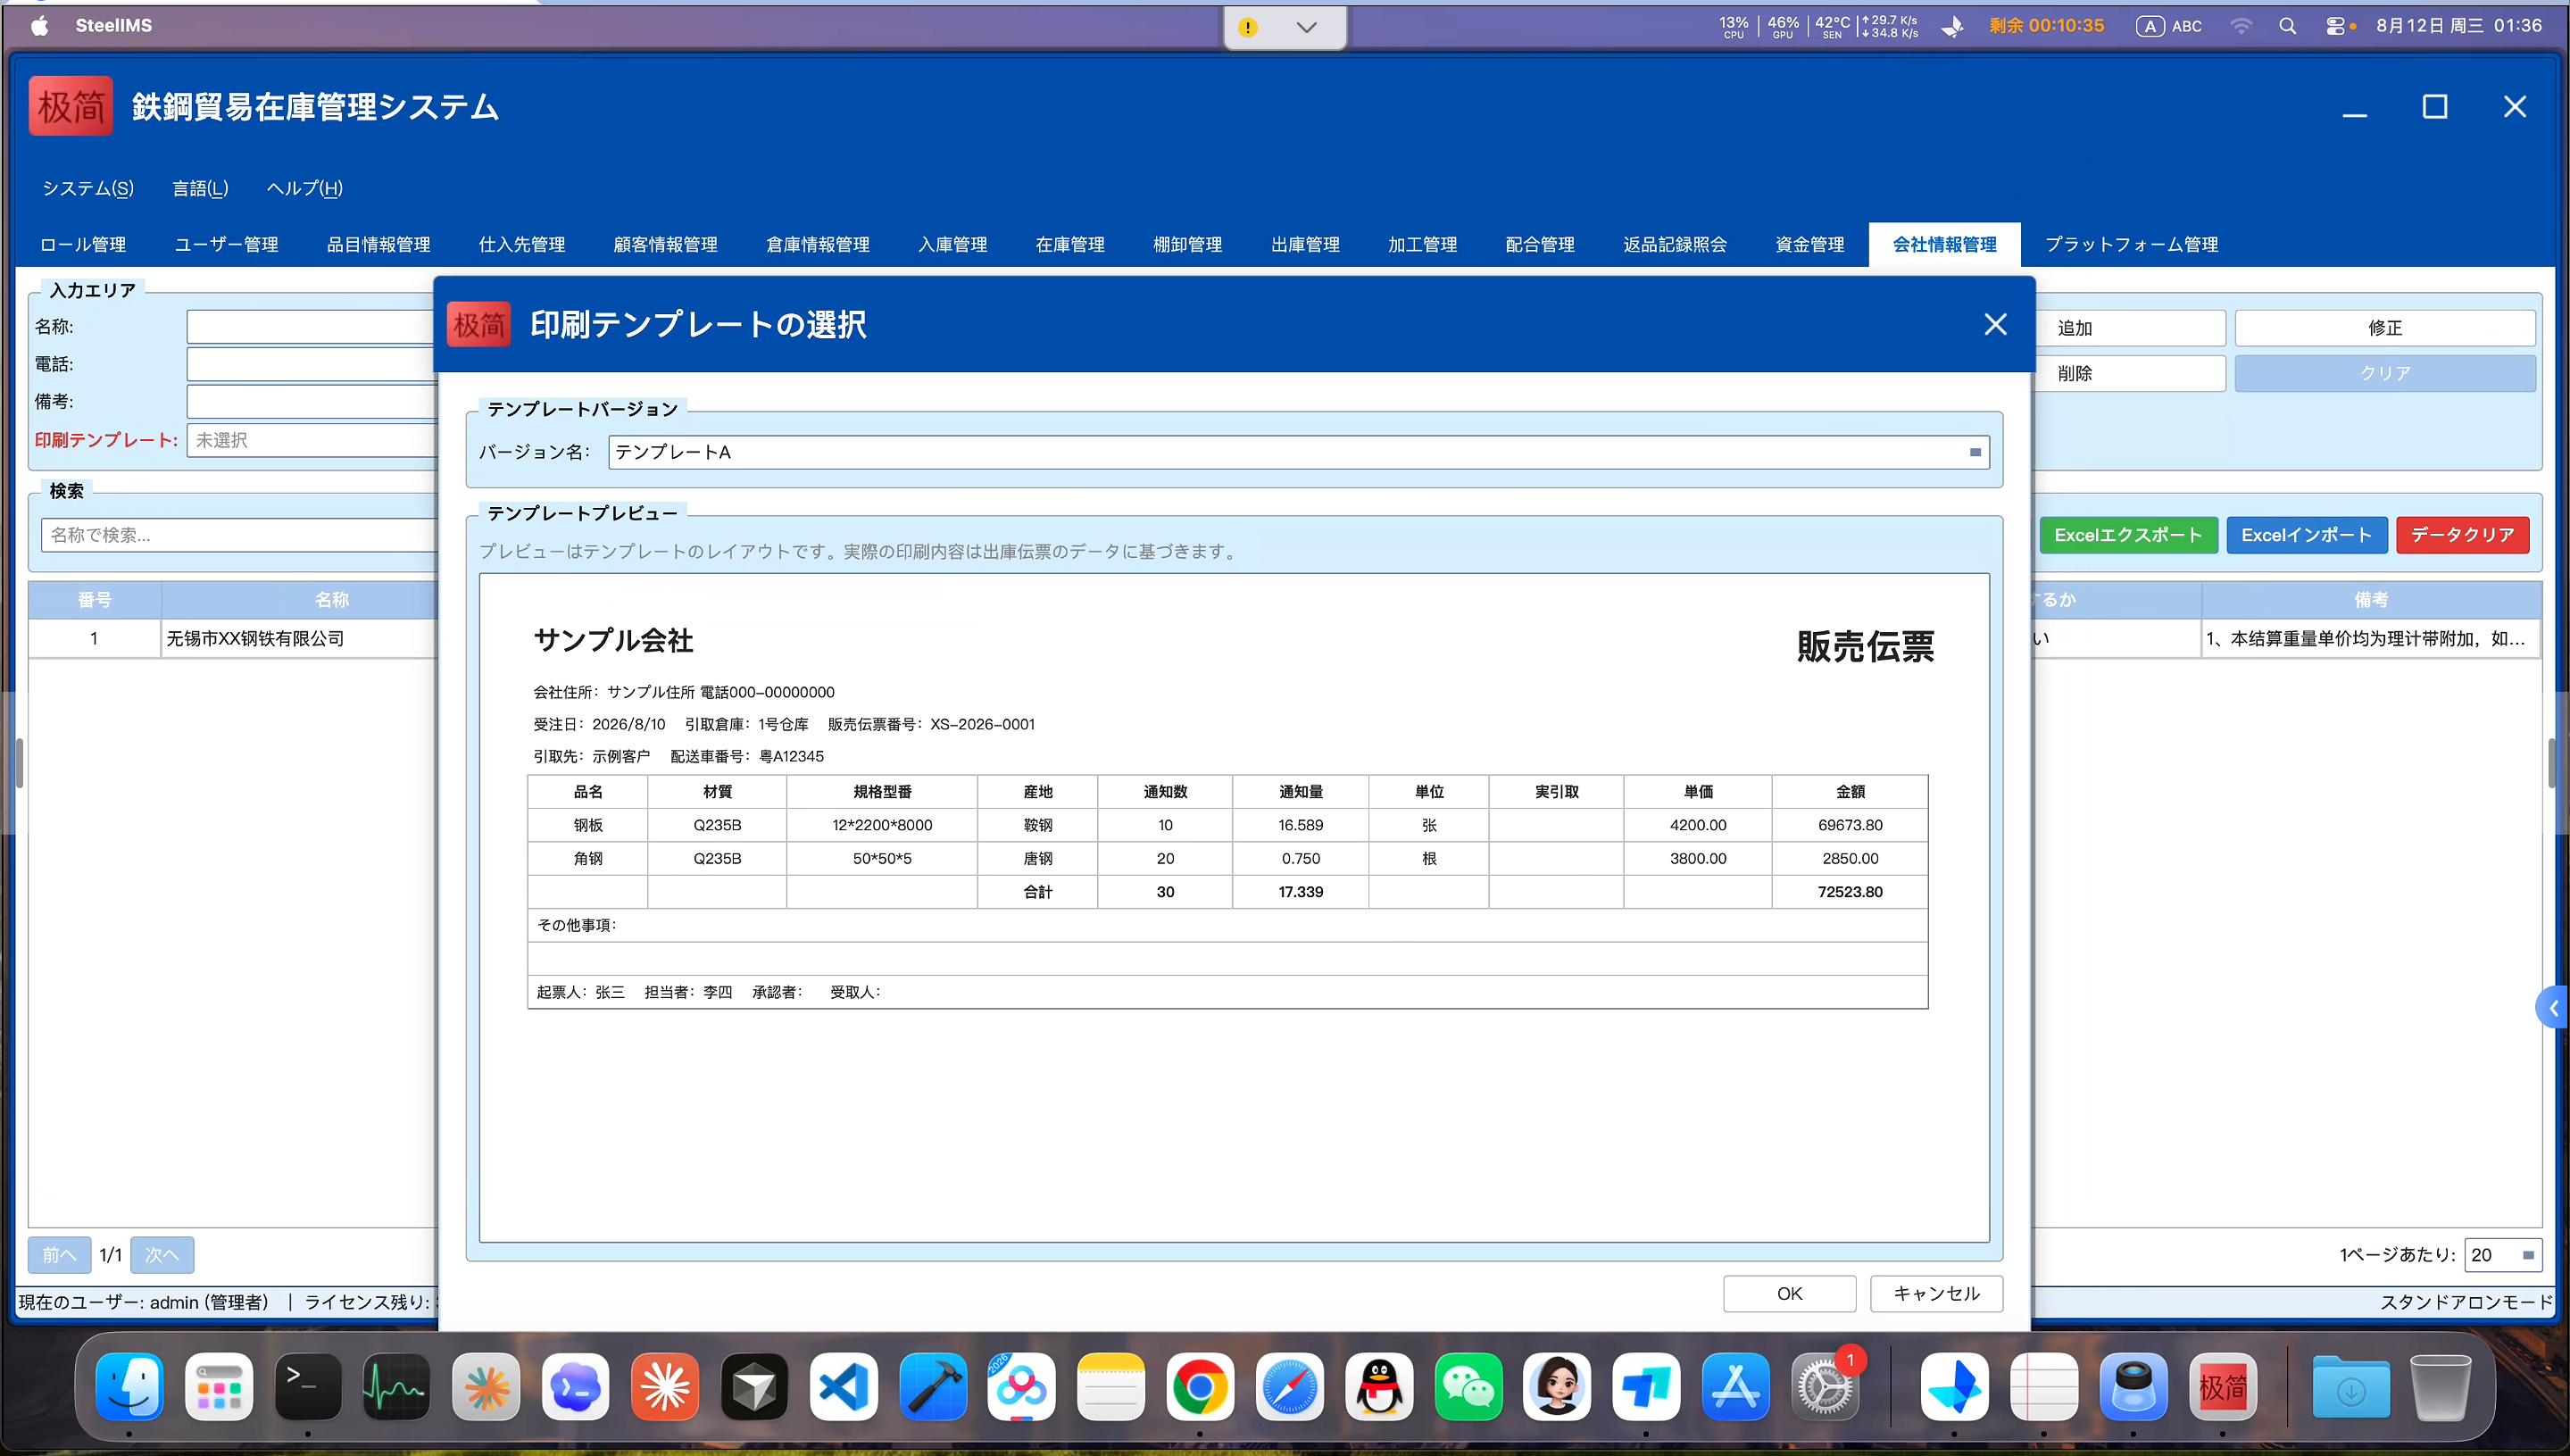The height and width of the screenshot is (1456, 2570).
Task: Go to previous page with 前へ
Action: (x=59, y=1255)
